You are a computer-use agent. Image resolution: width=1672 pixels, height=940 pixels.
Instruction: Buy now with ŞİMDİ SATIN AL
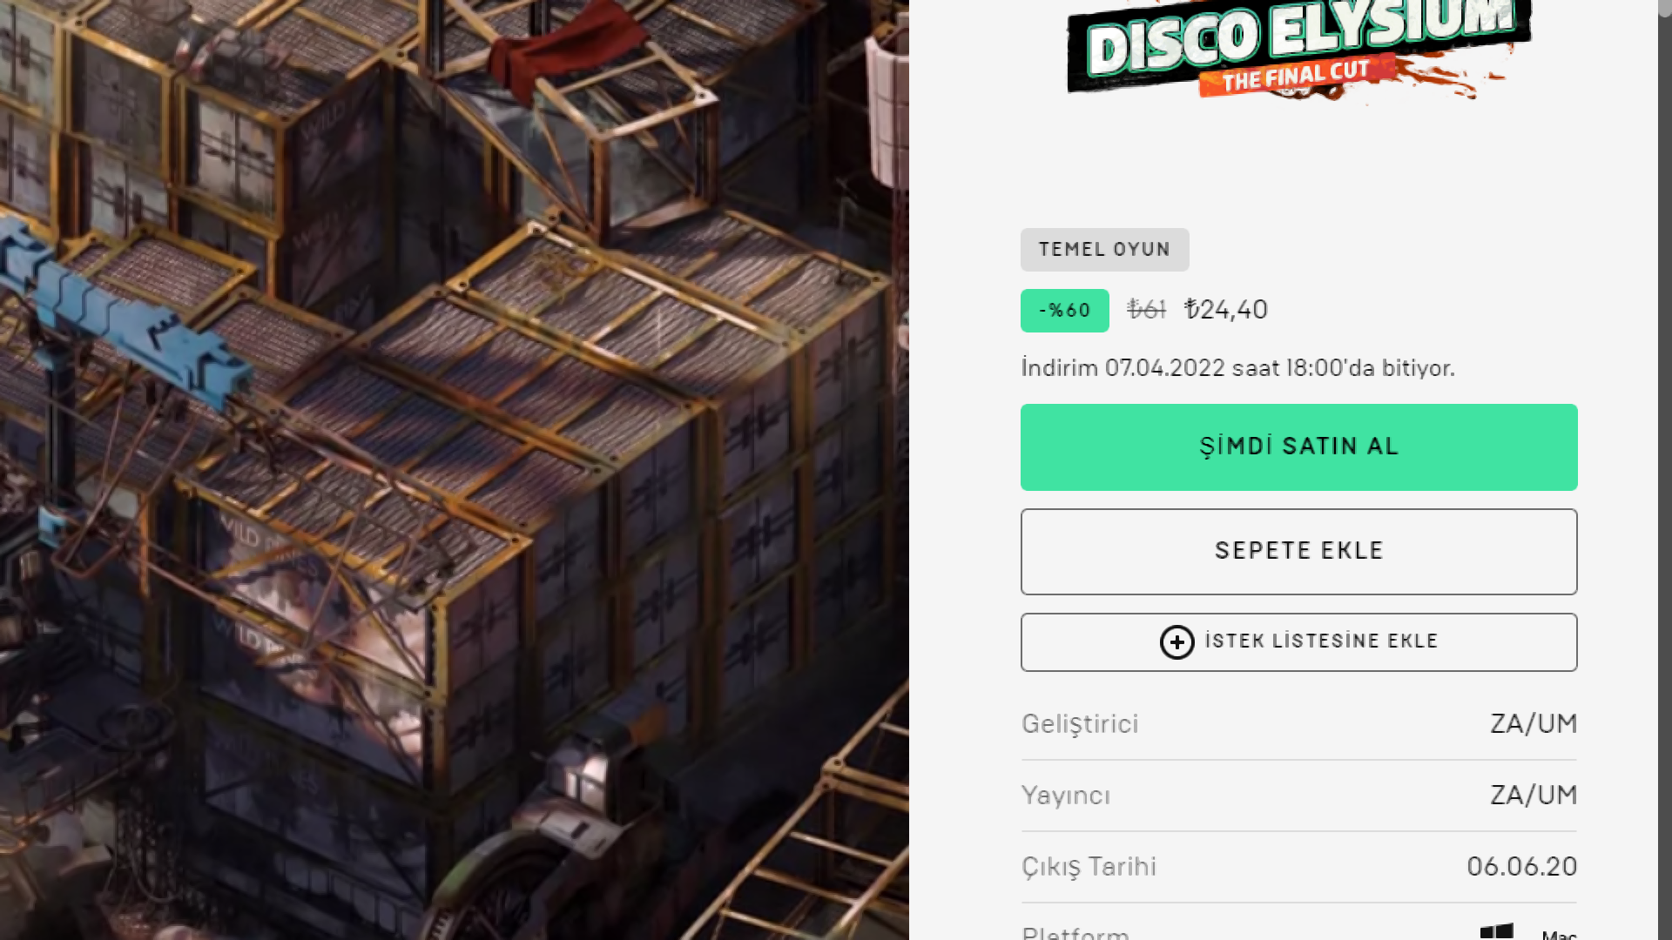pyautogui.click(x=1298, y=447)
